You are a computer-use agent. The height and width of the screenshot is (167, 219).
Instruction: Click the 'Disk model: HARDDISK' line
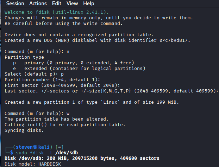tap(33, 163)
